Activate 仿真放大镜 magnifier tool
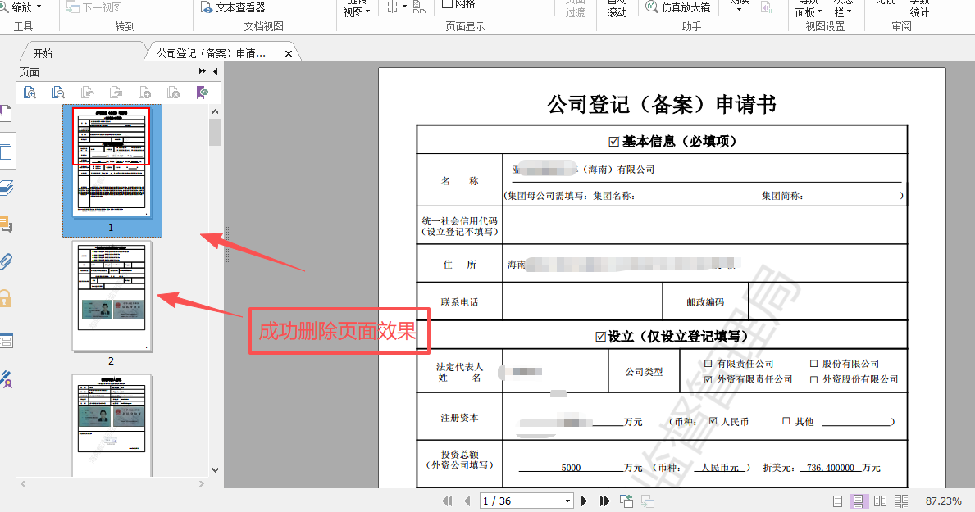 [x=678, y=7]
